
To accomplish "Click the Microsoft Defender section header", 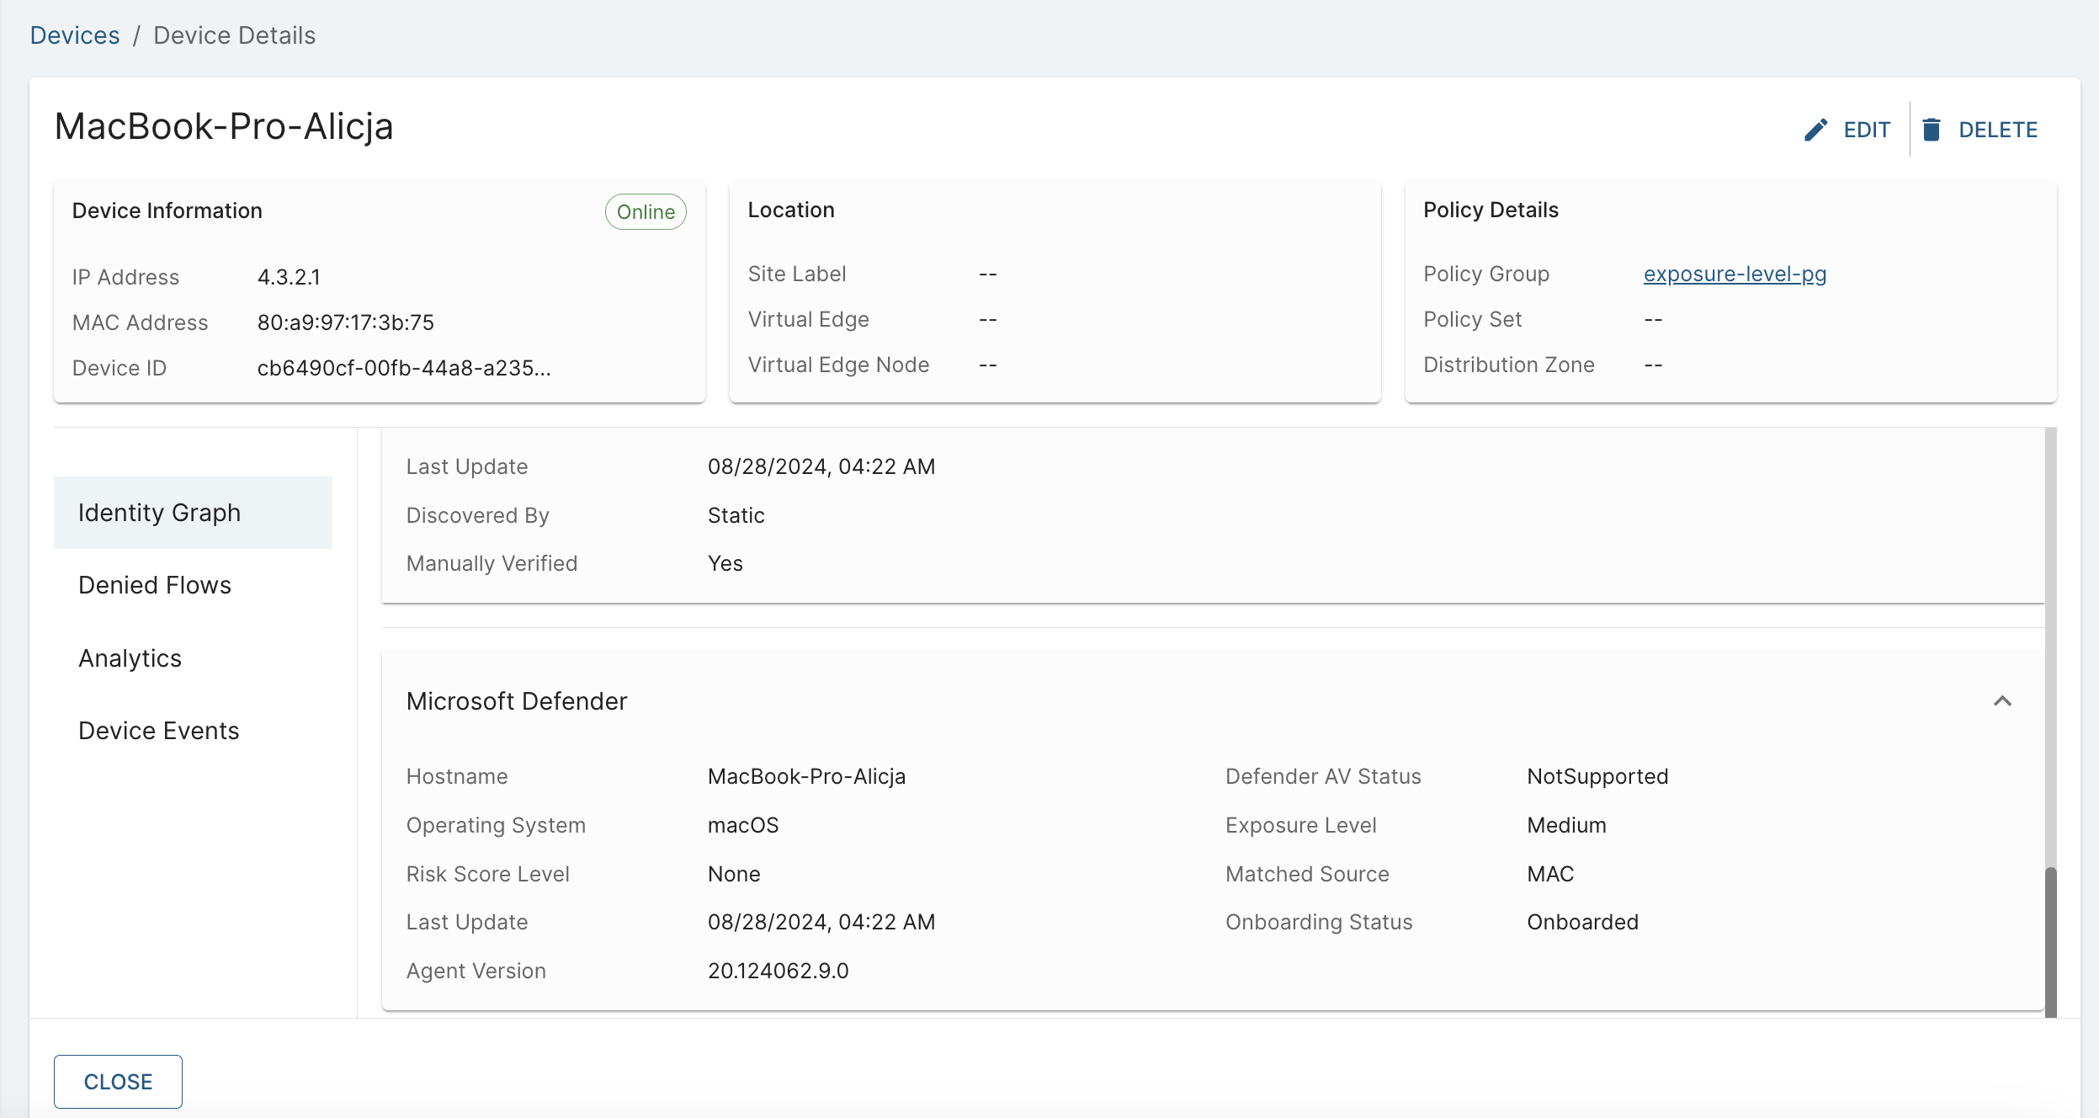I will (517, 701).
